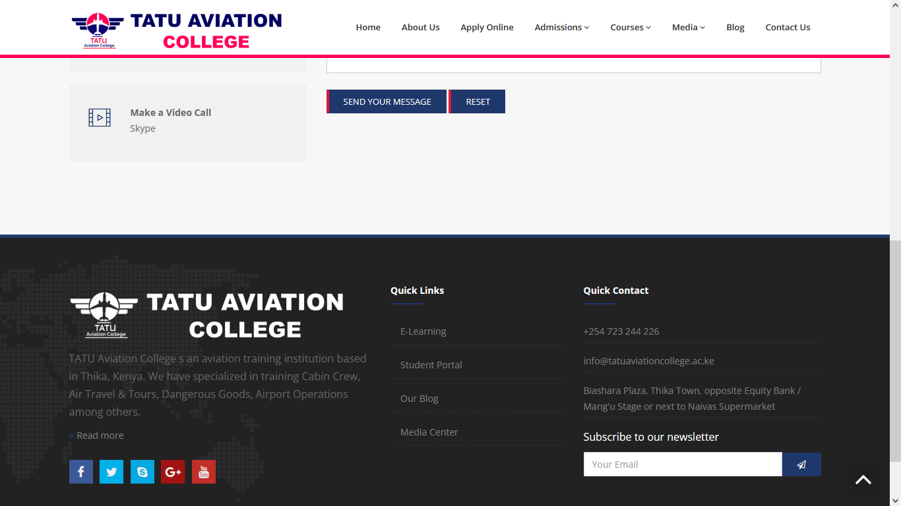Open the Twitter social icon
Screen dimensions: 901x506
click(111, 472)
